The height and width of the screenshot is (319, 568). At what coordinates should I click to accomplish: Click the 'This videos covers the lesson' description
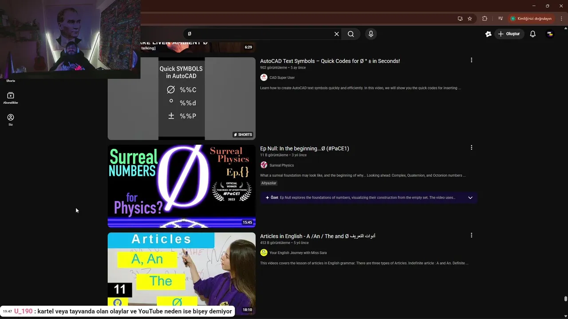364,263
